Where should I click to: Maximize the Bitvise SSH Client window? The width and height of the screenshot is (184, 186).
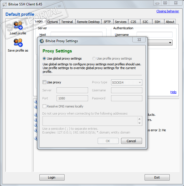point(165,3)
